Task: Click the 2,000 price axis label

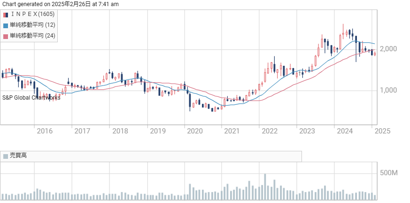Action: click(388, 49)
